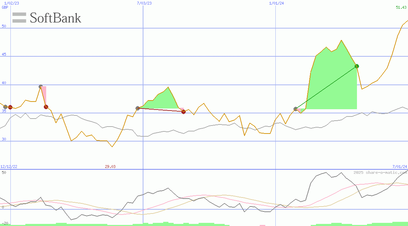Select the gray marker starting the dark red trendline
The width and height of the screenshot is (408, 226).
click(138, 108)
